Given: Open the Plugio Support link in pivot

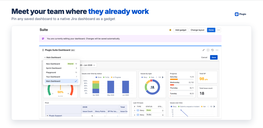Looking at the screenshot, I should pyautogui.click(x=55, y=116).
